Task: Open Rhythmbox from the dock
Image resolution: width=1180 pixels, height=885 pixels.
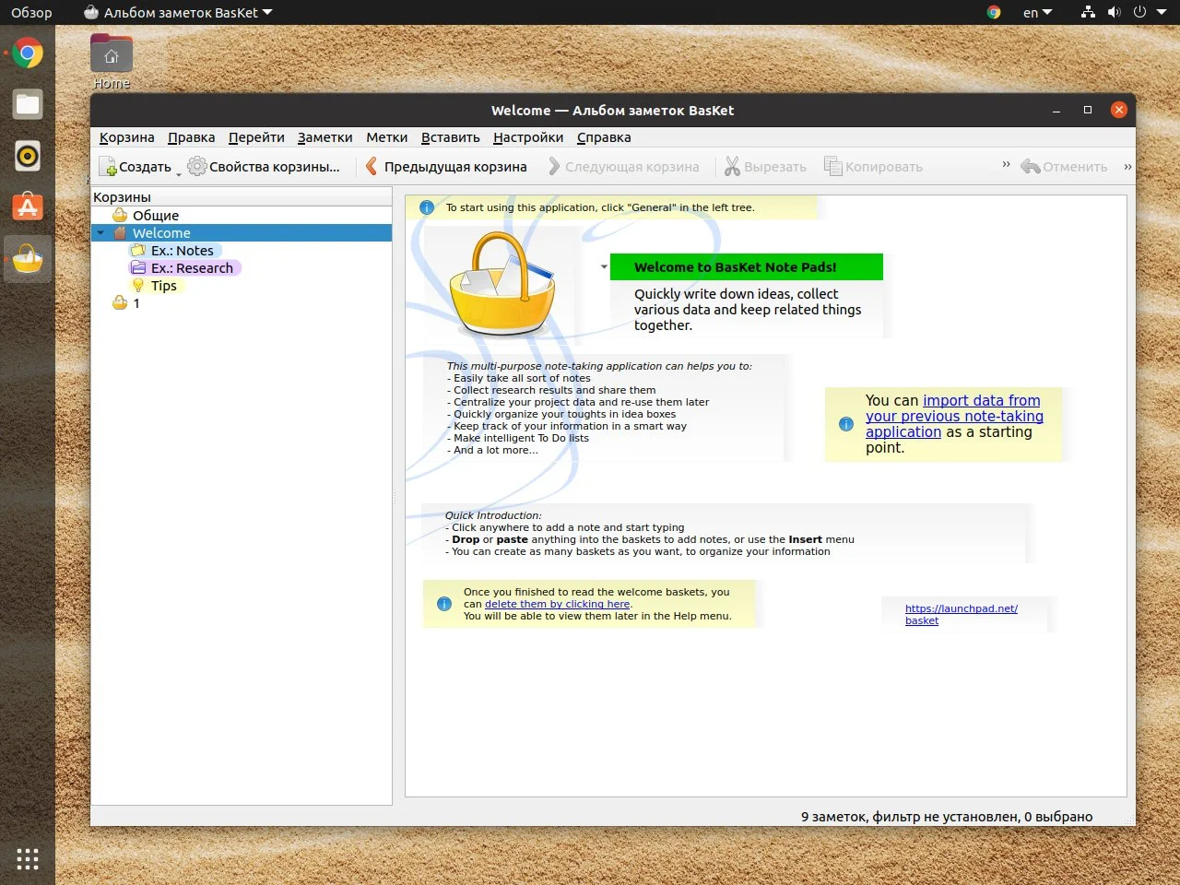Action: tap(28, 156)
